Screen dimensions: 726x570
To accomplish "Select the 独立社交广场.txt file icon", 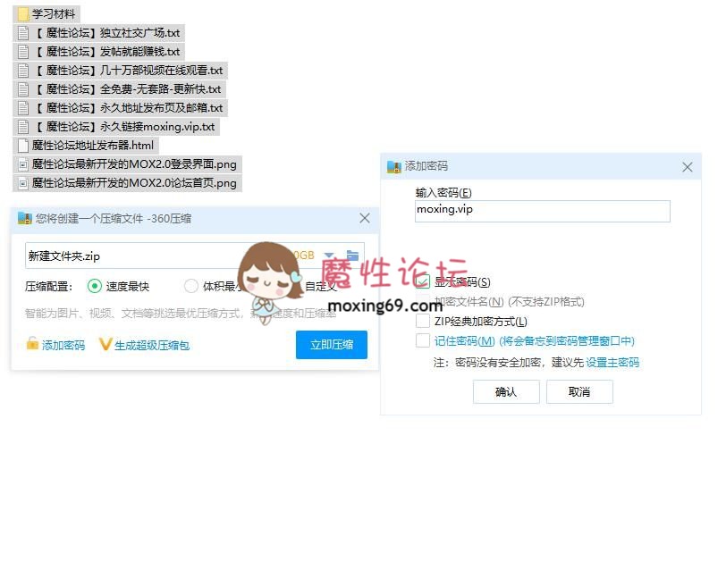I will (23, 33).
